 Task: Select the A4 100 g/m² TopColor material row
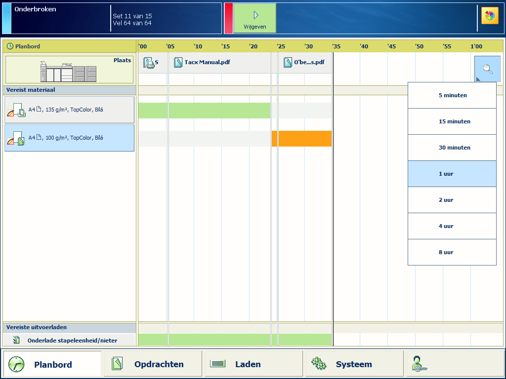pyautogui.click(x=69, y=138)
